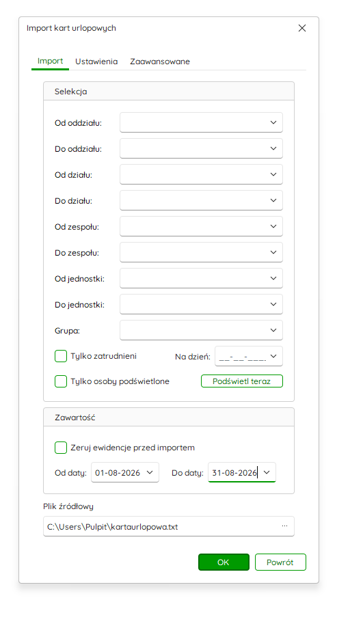Image resolution: width=363 pixels, height=626 pixels.
Task: Check Tylko osoby podświetlone option
Action: 61,381
